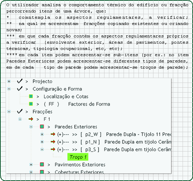Open the Localização e Cotas item
This screenshot has height=181, width=193.
(x=66, y=96)
